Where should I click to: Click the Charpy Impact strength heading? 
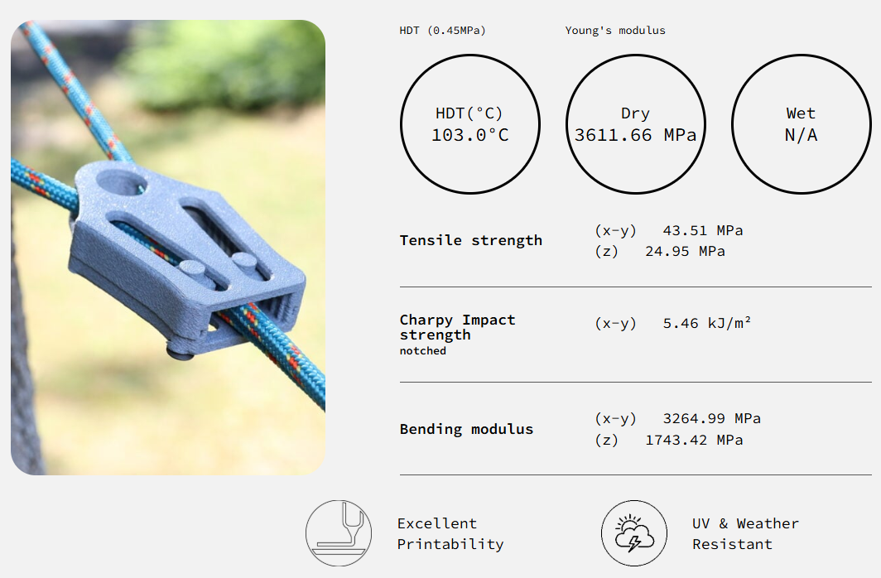coord(457,327)
